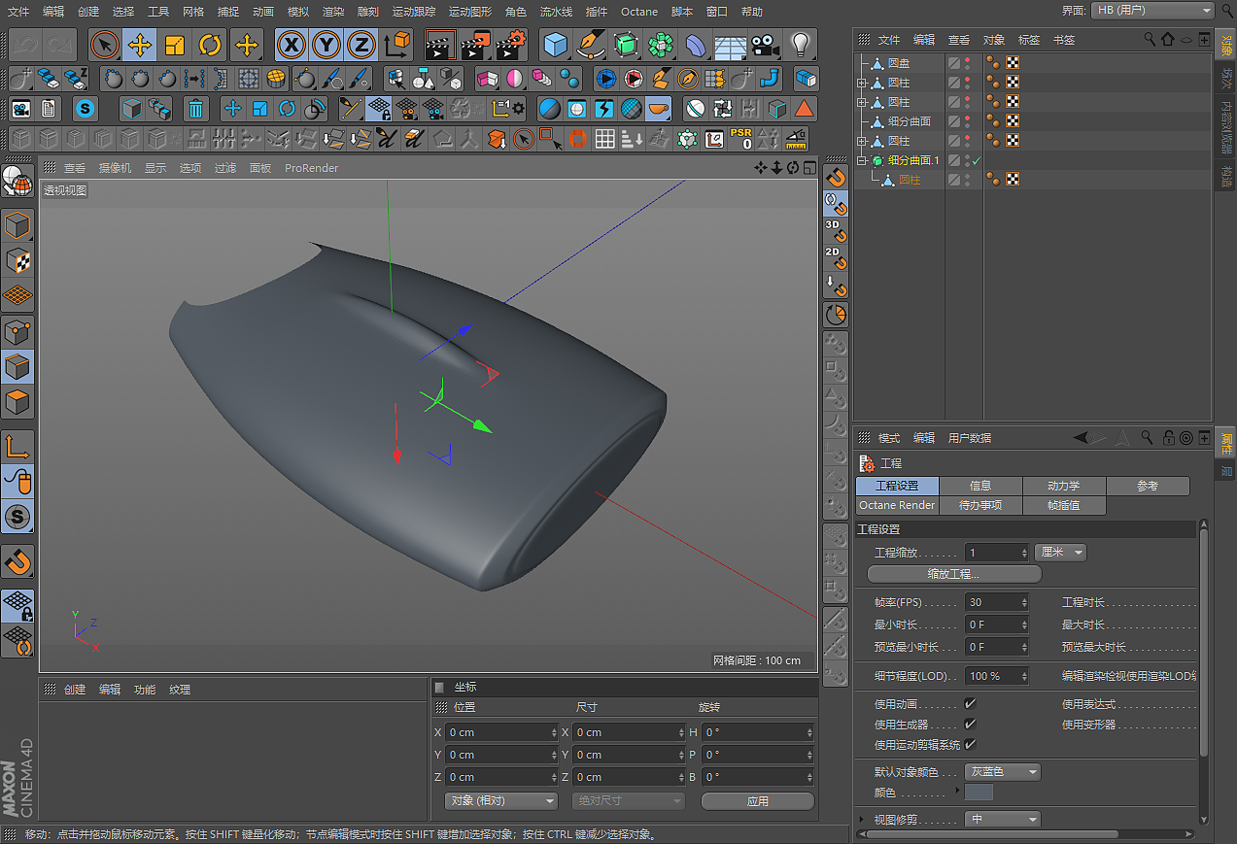The height and width of the screenshot is (844, 1237).
Task: Activate the Scale tool in top toolbar
Action: (x=175, y=45)
